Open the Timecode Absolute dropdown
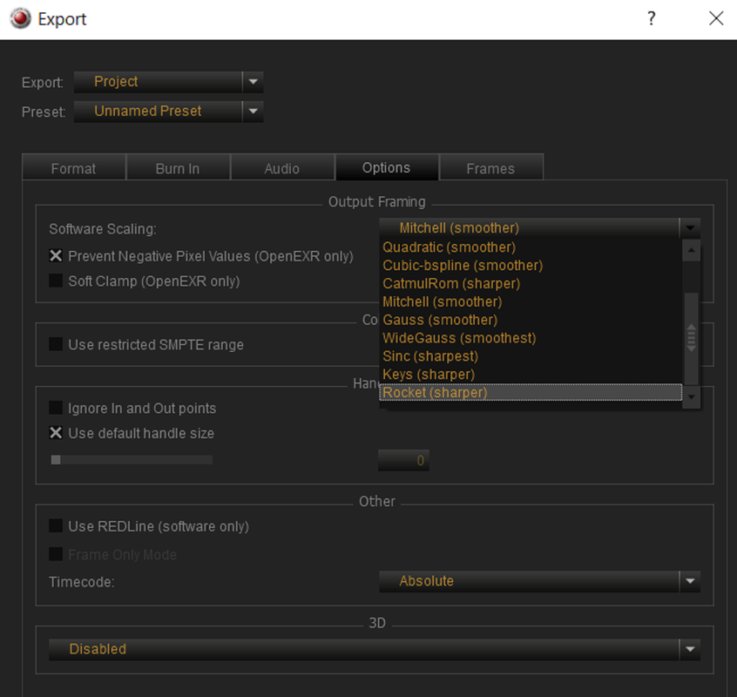Viewport: 737px width, 697px height. pos(539,581)
